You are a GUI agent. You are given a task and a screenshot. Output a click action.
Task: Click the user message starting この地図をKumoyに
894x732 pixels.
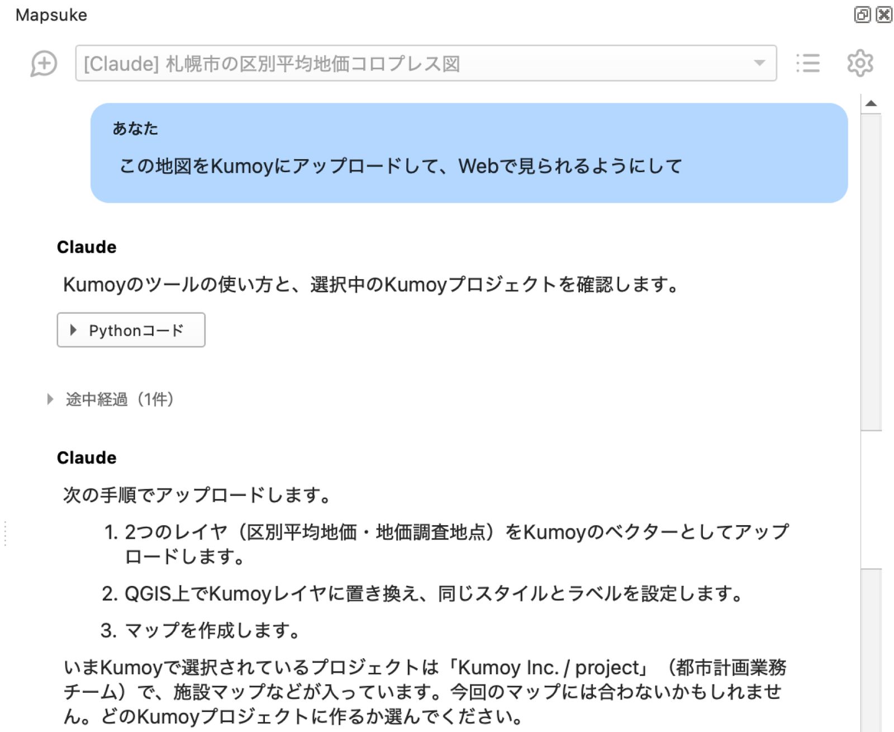(x=469, y=153)
